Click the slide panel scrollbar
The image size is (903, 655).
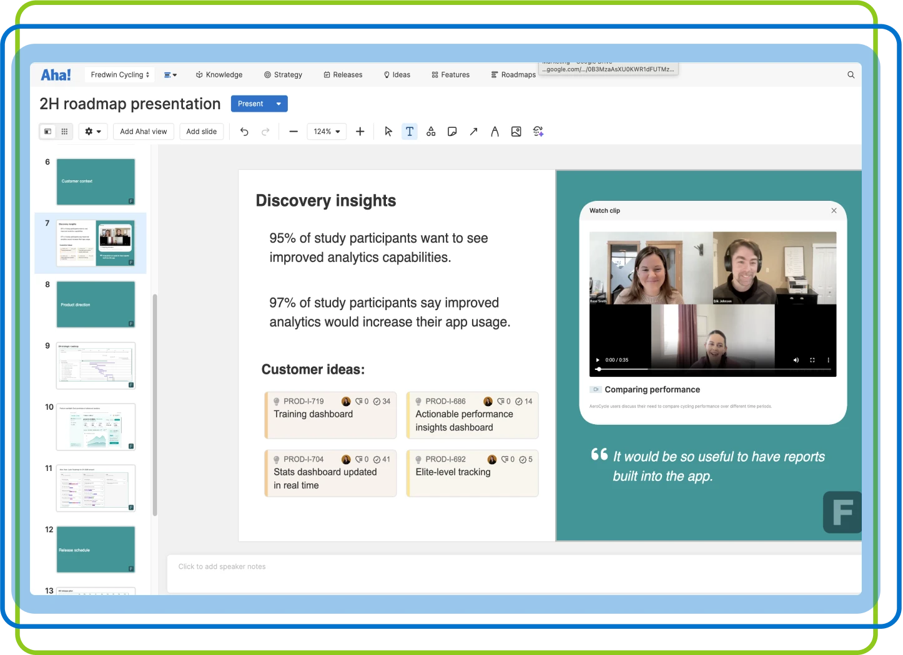point(155,405)
